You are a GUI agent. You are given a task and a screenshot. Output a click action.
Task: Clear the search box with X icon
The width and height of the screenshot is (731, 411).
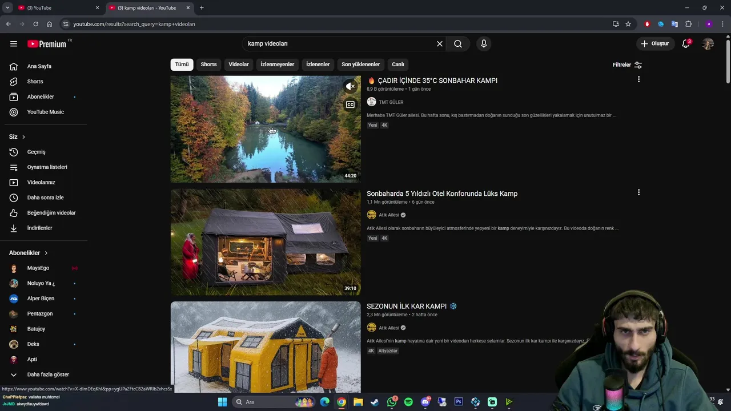pyautogui.click(x=440, y=44)
